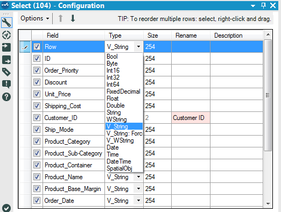The height and width of the screenshot is (212, 281).
Task: Open the question mark help icon
Action: [6, 97]
